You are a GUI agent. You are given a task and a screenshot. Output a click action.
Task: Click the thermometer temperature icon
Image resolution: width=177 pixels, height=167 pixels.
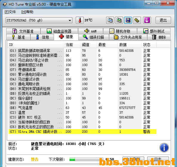coord(80,20)
